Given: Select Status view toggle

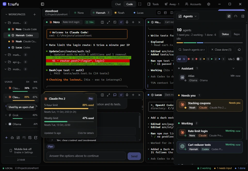Looking at the screenshot, I should tap(225, 34).
